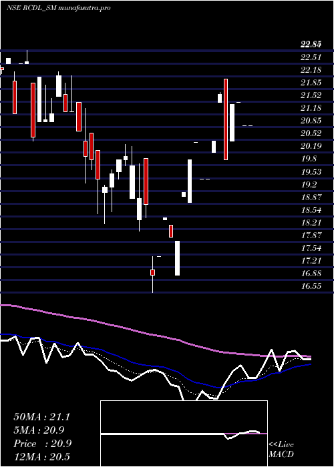Click the NSE RCDL_SM munafasutra.pro title text
This screenshot has height=467, width=334.
click(58, 8)
